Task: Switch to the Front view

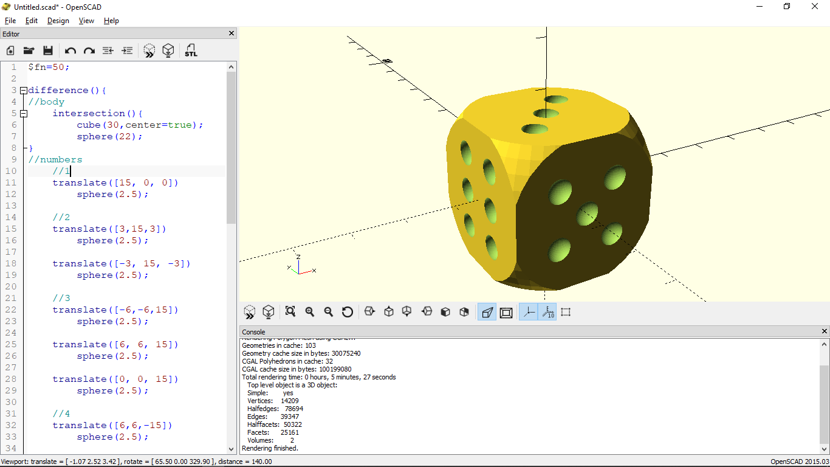Action: tap(445, 312)
